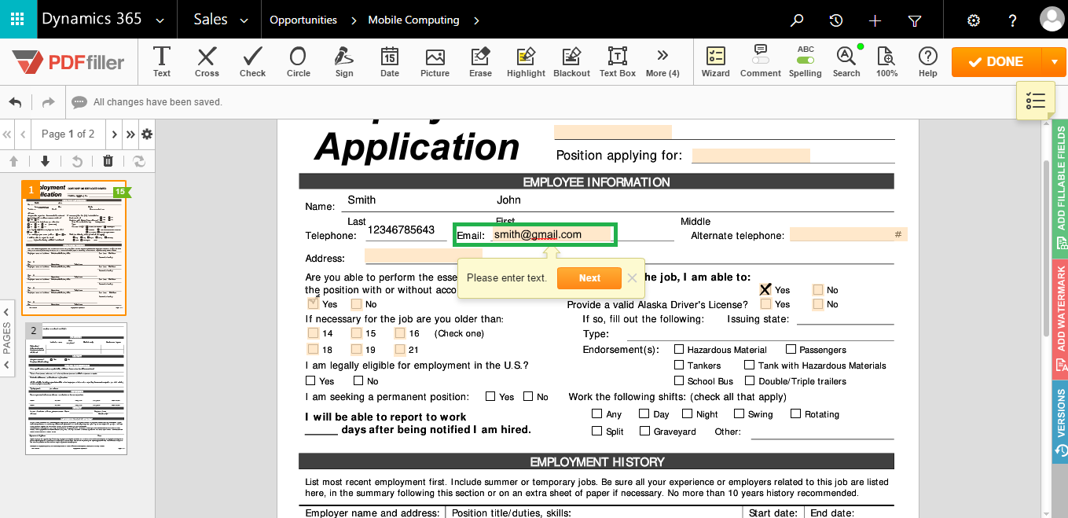Tick the Passengers endorsement checkbox
The height and width of the screenshot is (518, 1068).
tap(791, 349)
